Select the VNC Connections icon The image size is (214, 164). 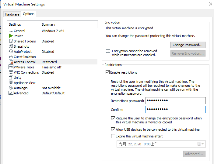[11, 72]
